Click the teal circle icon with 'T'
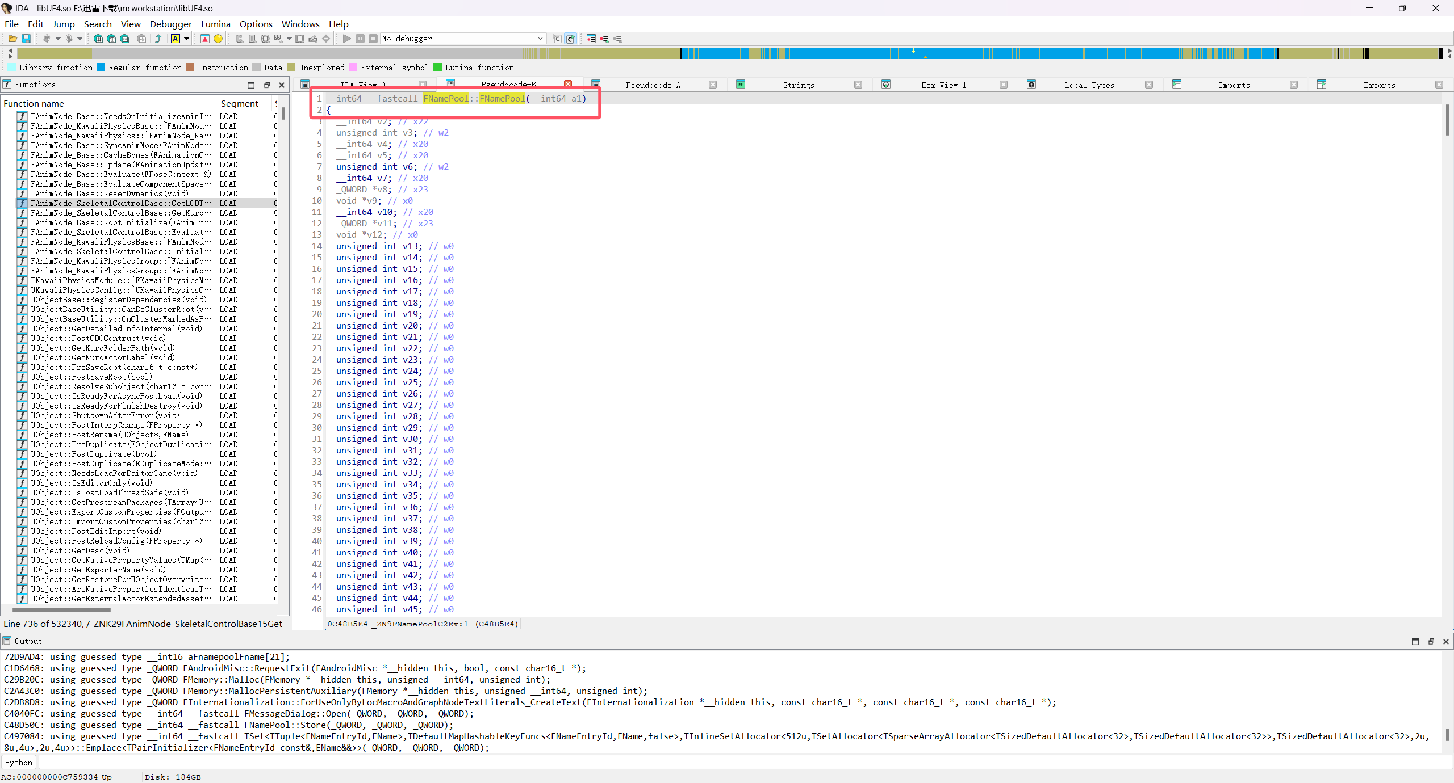The height and width of the screenshot is (783, 1454). [112, 39]
